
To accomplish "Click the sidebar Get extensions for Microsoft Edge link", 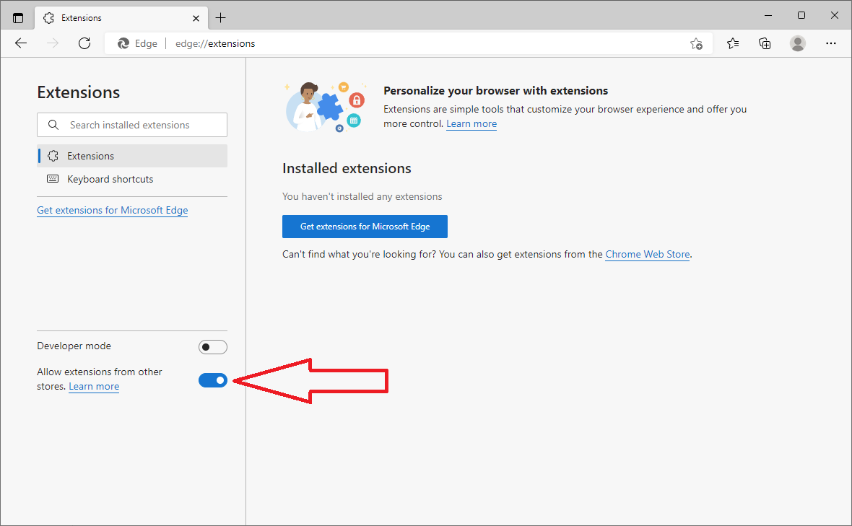I will 113,210.
